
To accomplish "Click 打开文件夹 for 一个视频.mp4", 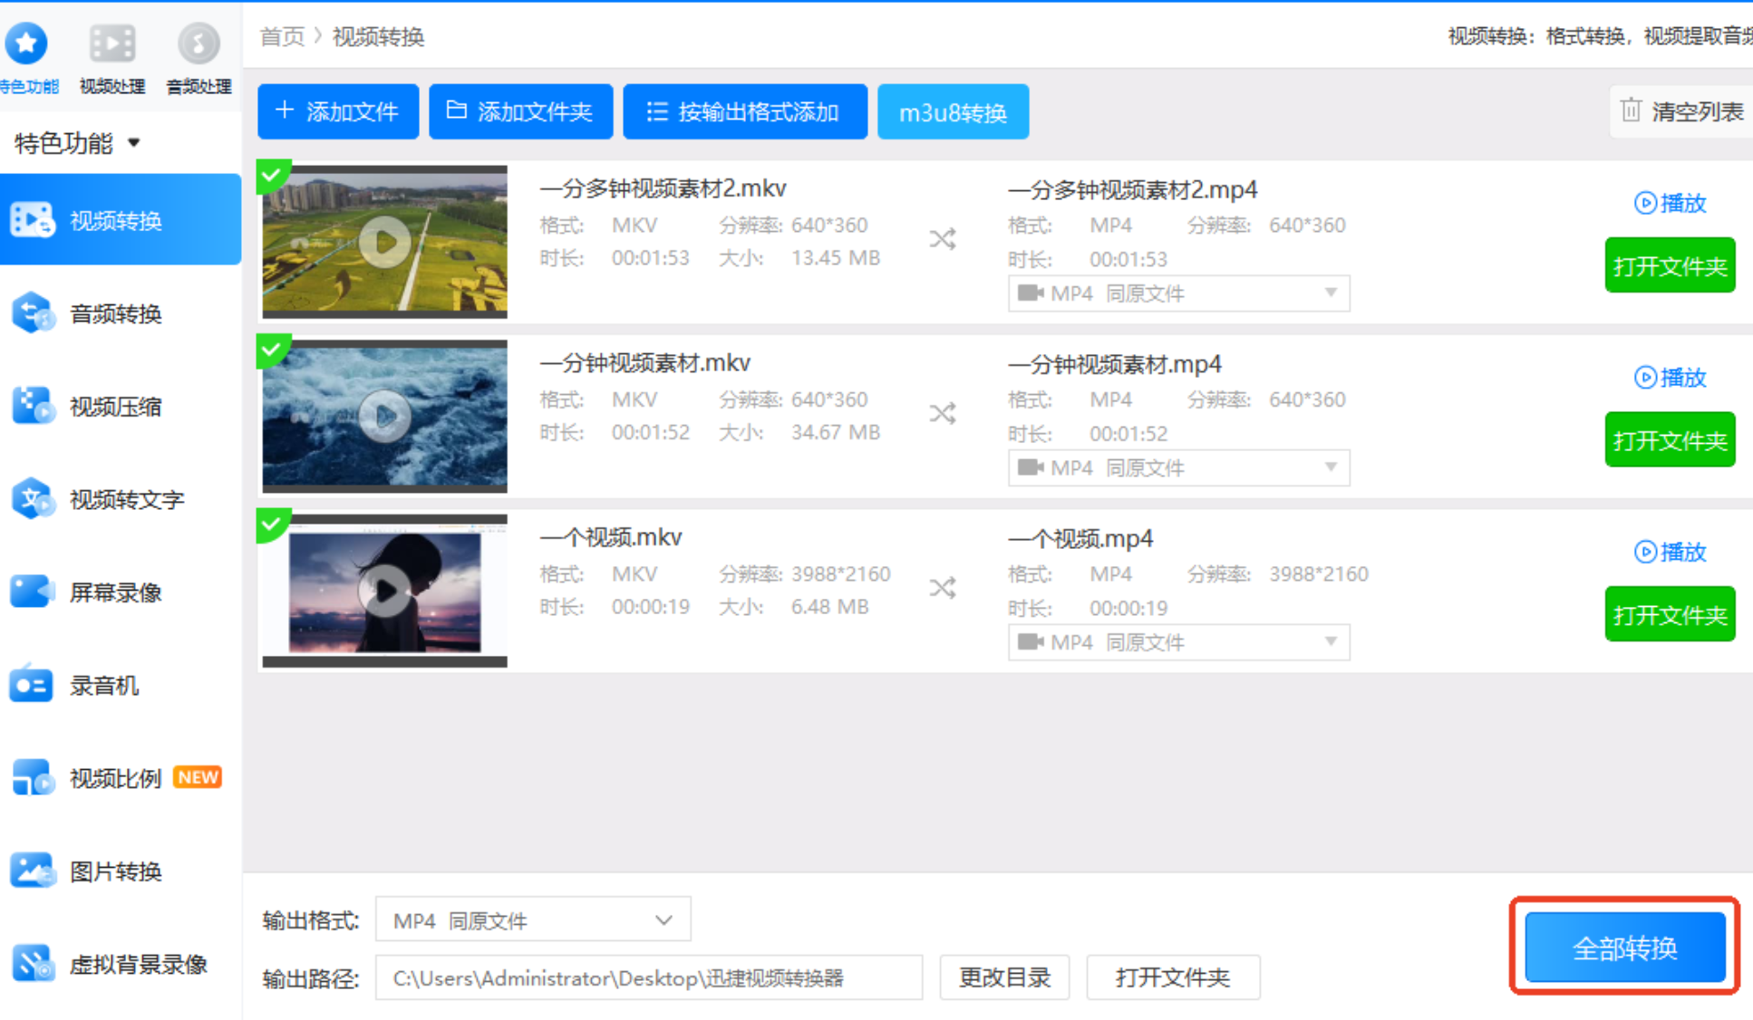I will click(1670, 615).
